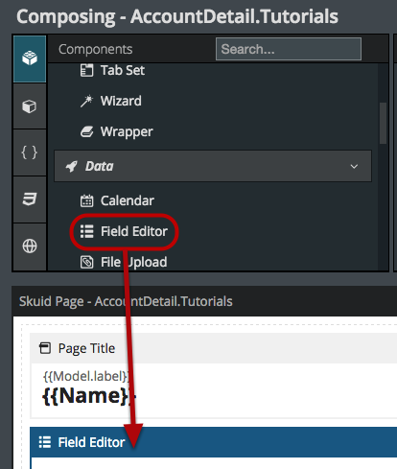
Task: Click the components list scrollbar
Action: 383,123
